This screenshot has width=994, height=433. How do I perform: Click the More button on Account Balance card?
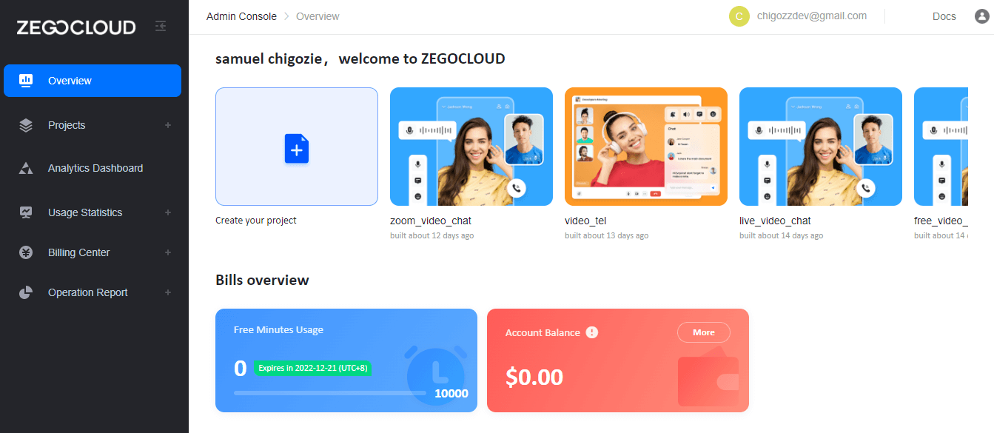pos(703,332)
